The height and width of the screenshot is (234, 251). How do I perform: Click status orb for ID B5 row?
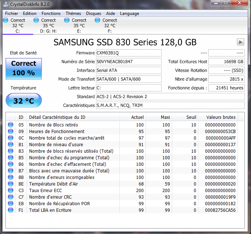11,157
